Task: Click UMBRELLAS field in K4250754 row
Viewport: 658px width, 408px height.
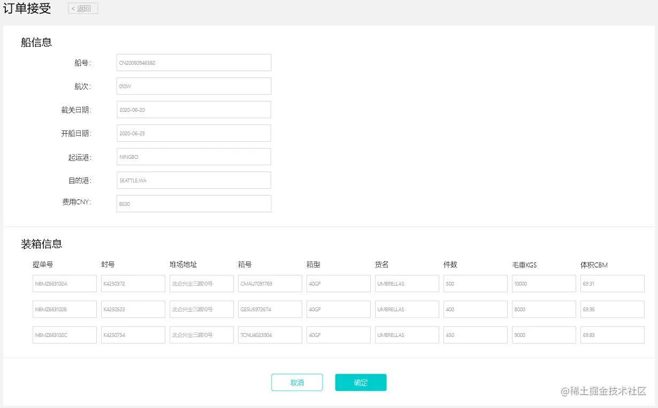Action: tap(407, 335)
